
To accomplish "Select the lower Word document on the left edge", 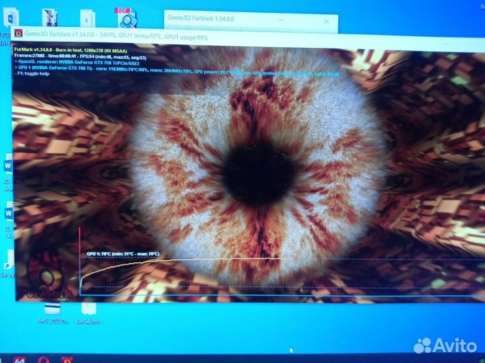I will [x=8, y=213].
